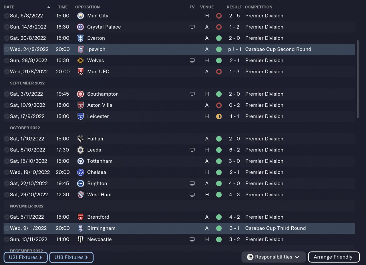Screen dimensions: 366x265
Task: Click the Arrange Friendly button
Action: [334, 257]
